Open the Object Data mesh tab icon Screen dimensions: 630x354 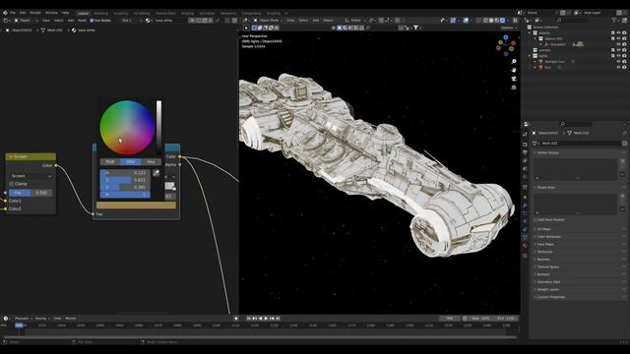[x=525, y=237]
